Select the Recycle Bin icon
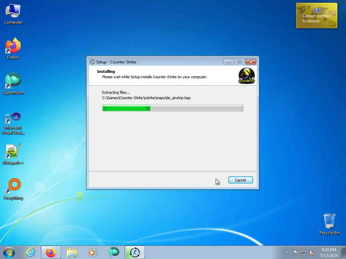346x259 pixels. coord(329,224)
